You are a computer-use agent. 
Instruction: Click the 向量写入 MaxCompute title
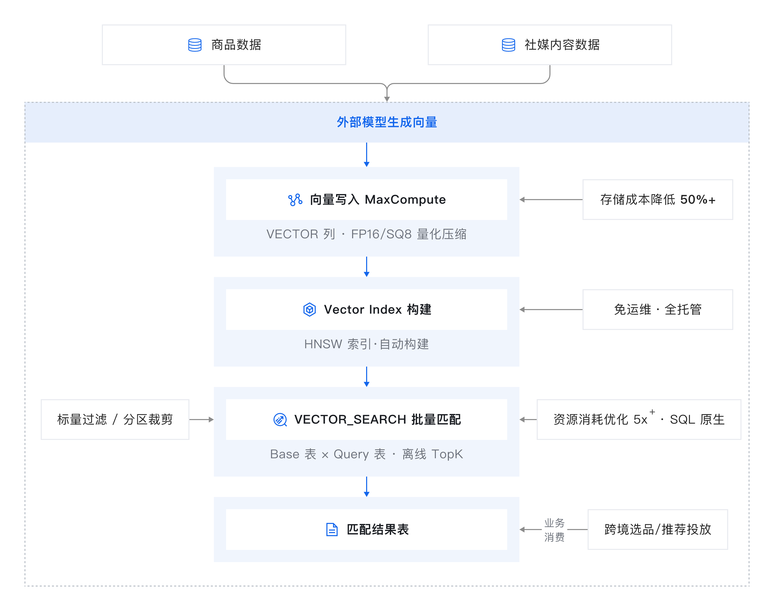point(378,200)
